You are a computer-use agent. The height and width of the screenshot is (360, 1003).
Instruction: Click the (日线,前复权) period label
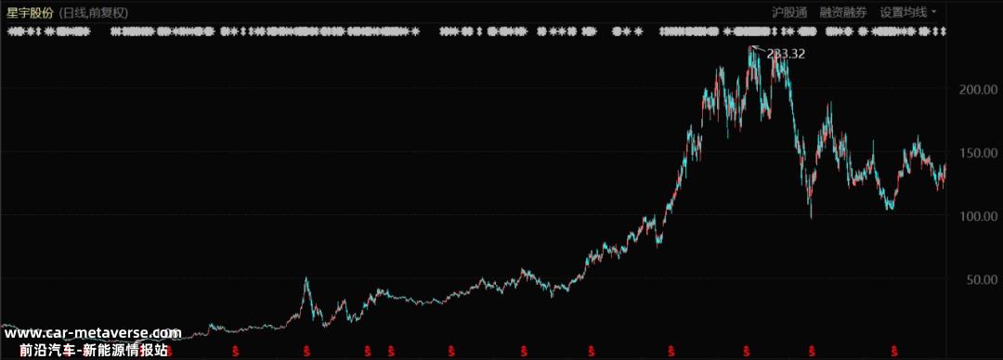tap(93, 12)
